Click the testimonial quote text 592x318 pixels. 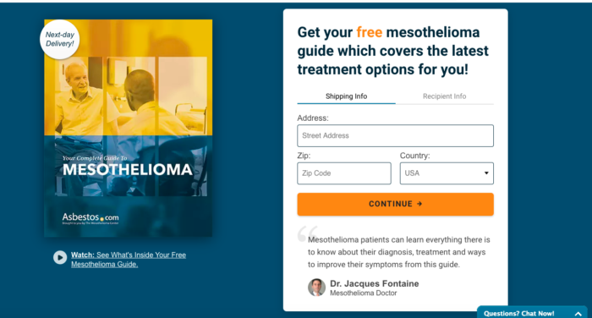pyautogui.click(x=398, y=252)
